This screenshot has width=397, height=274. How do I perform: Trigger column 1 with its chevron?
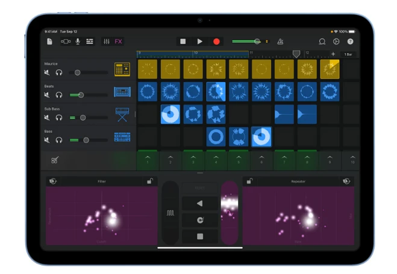point(147,159)
